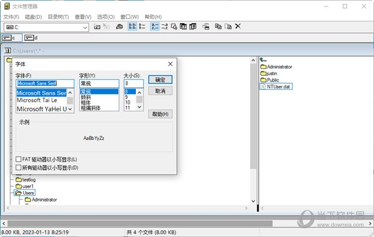The image size is (374, 237).
Task: Sort by size toolbar icon
Action: pos(174,26)
